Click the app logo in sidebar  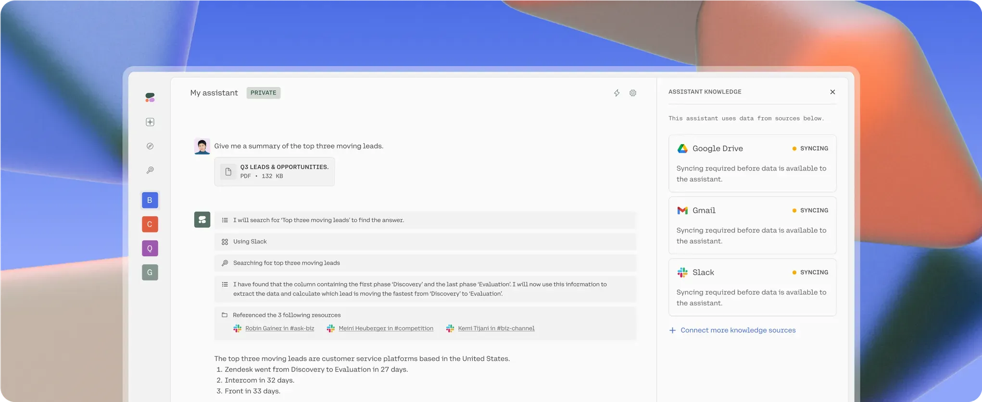[150, 97]
